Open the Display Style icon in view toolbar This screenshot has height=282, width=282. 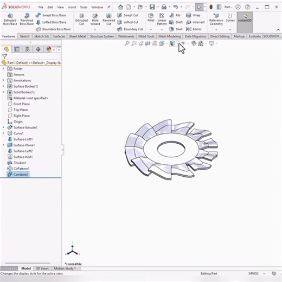(x=172, y=43)
